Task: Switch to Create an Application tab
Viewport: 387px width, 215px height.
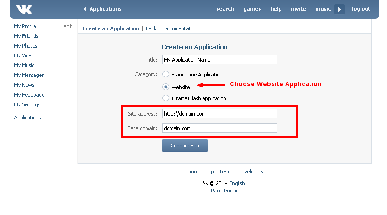Action: [111, 28]
